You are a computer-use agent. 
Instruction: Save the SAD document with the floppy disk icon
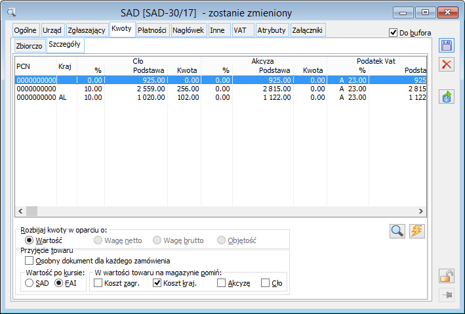tap(447, 45)
